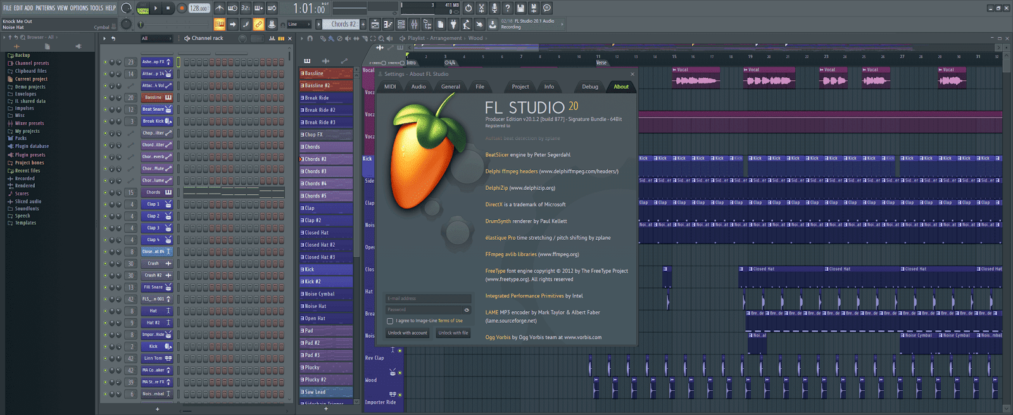Click 'Unlock with account' button

tap(408, 333)
